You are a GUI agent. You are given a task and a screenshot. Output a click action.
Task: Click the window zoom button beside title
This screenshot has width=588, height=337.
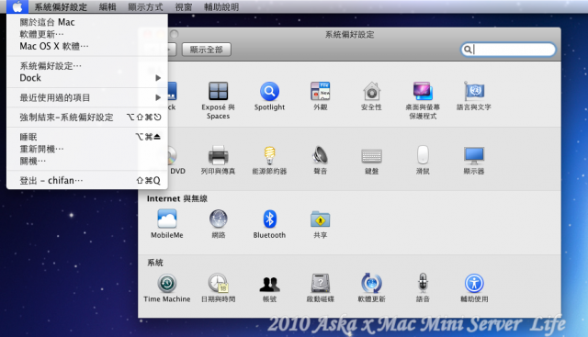coord(174,34)
